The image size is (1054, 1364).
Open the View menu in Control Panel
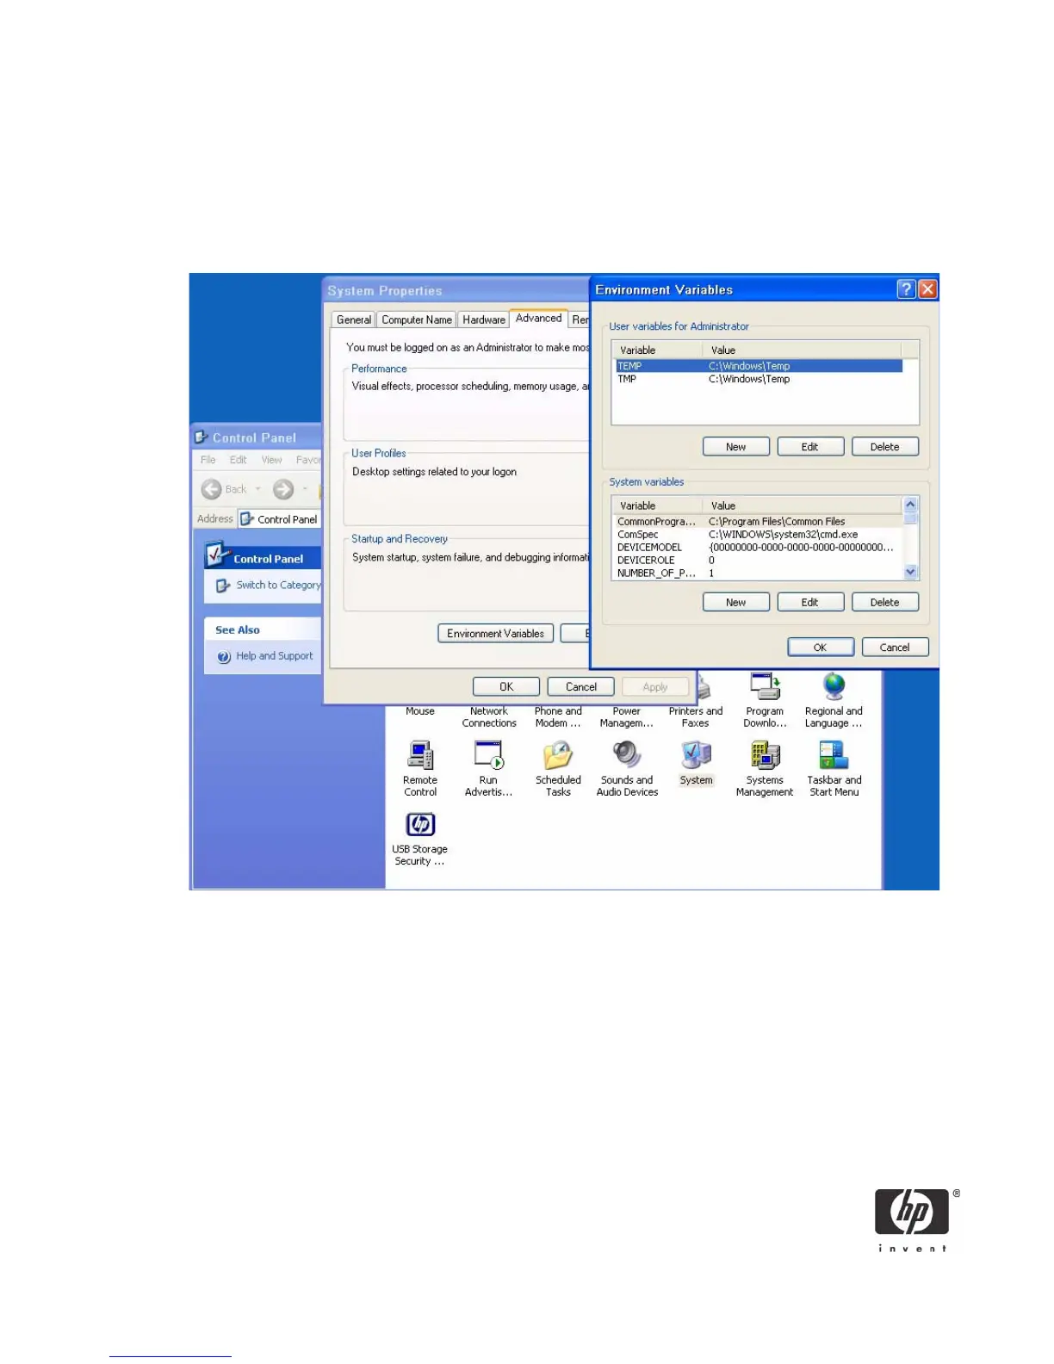[272, 460]
